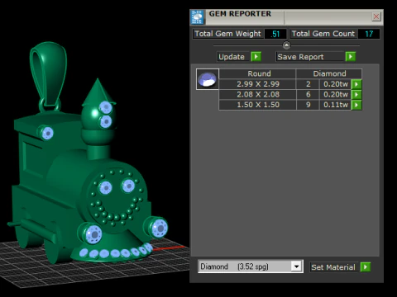
Task: Click the green arrow on the 2.99 X 2.99 row
Action: [x=356, y=84]
